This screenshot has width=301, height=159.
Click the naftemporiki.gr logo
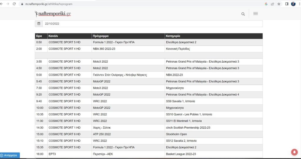[53, 14]
